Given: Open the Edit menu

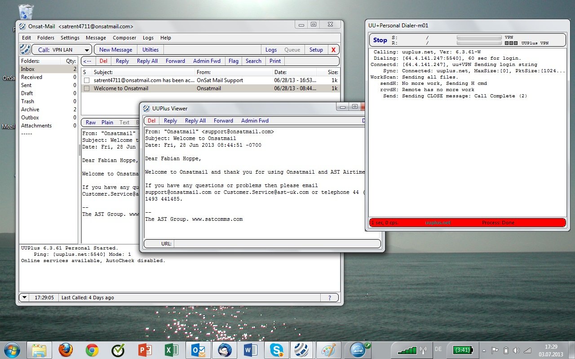Looking at the screenshot, I should click(27, 38).
